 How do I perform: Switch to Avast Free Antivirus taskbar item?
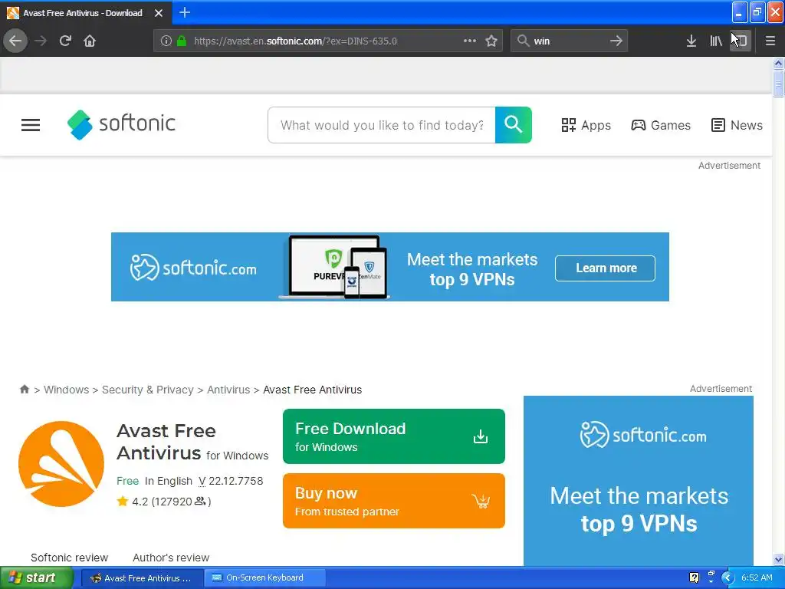coord(142,578)
